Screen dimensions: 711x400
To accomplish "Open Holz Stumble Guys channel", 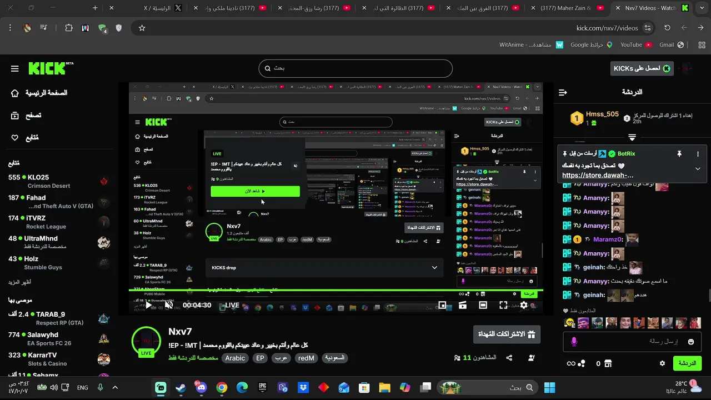I will [x=58, y=263].
